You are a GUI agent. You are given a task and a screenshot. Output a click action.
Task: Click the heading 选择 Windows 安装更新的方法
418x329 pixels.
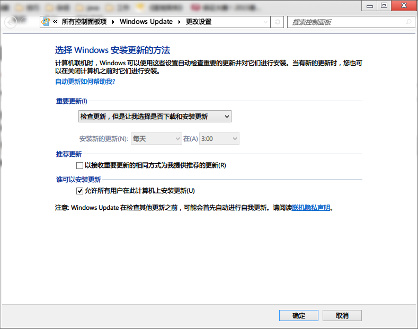click(x=112, y=50)
